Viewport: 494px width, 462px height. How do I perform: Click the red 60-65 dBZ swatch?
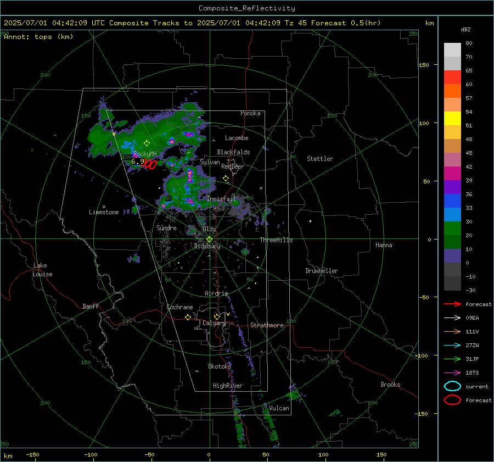click(452, 77)
